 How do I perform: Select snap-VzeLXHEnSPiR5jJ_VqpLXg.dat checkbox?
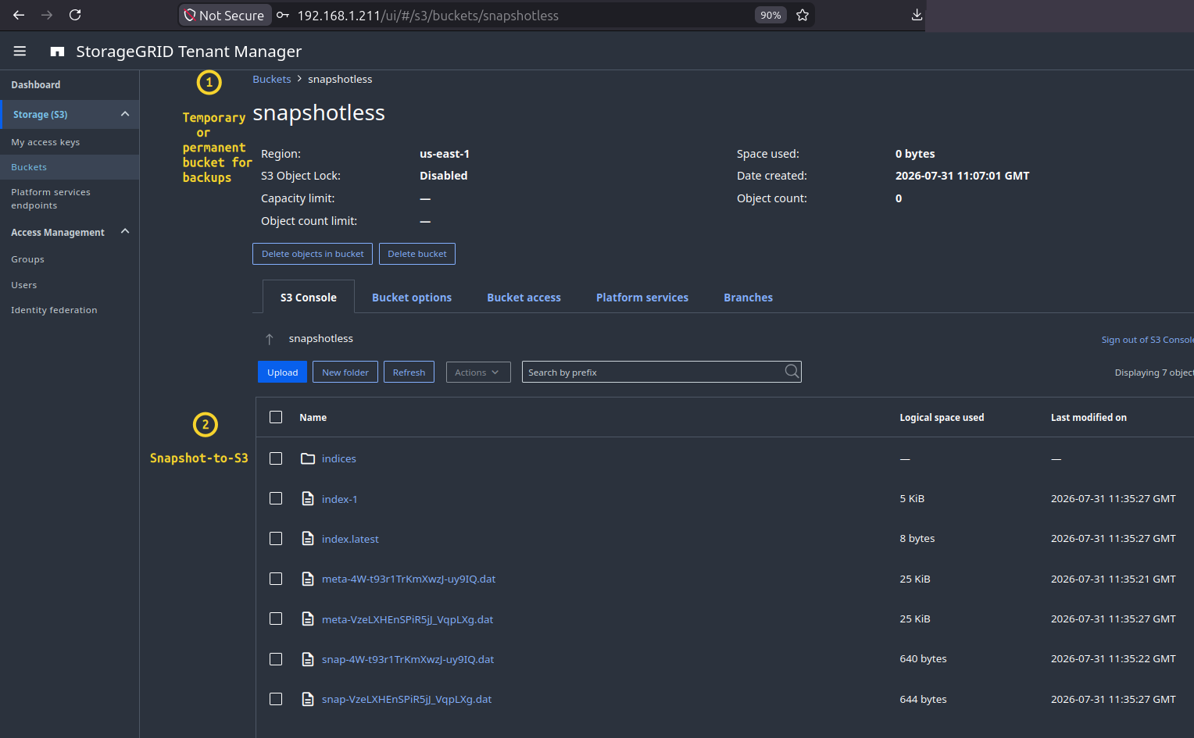(x=276, y=699)
